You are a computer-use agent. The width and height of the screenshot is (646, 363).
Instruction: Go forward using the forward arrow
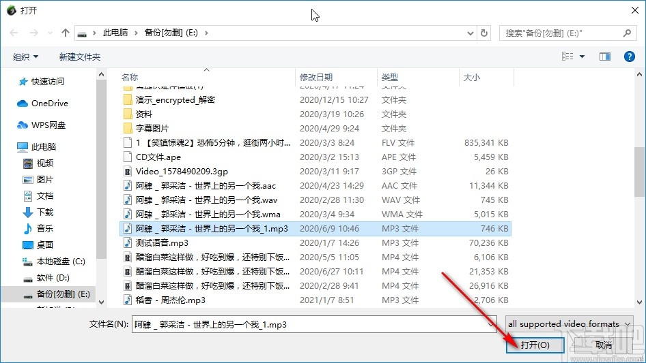coord(33,33)
